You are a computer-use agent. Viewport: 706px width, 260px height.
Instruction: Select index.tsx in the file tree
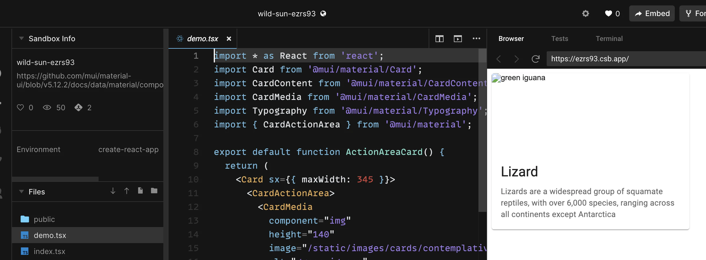click(88, 251)
